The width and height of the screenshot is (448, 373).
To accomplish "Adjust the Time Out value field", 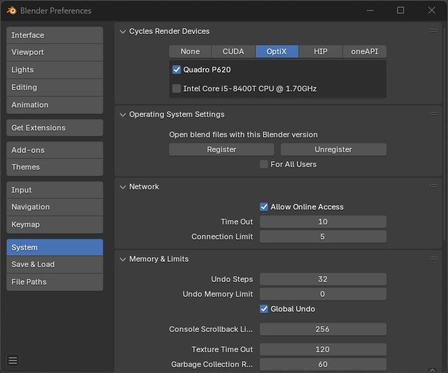I will click(x=323, y=222).
